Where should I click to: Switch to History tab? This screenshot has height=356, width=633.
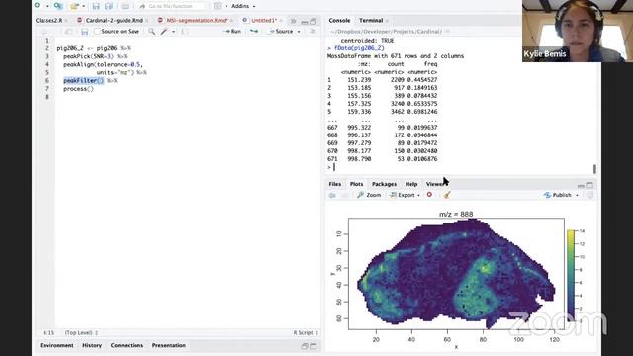(92, 345)
